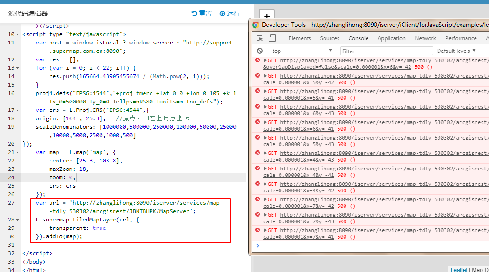
Task: Run the code with 运行 button
Action: click(x=230, y=14)
